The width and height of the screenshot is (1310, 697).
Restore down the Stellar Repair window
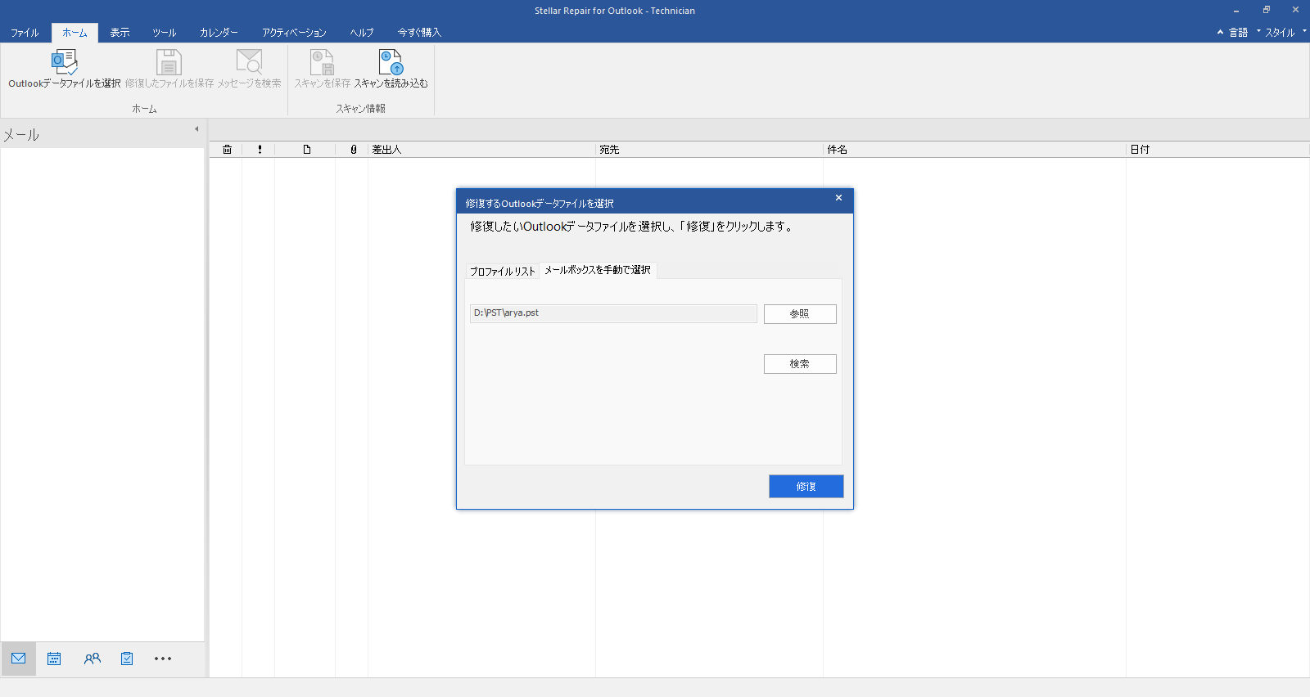point(1266,10)
